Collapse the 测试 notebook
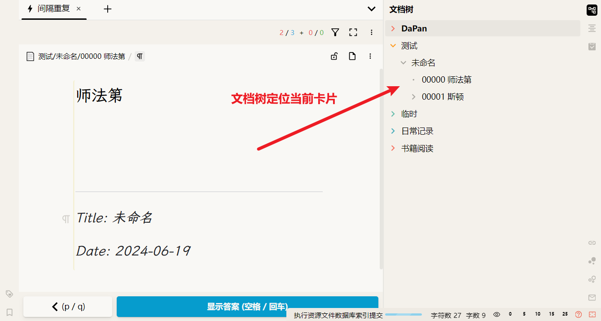601x321 pixels. point(393,46)
